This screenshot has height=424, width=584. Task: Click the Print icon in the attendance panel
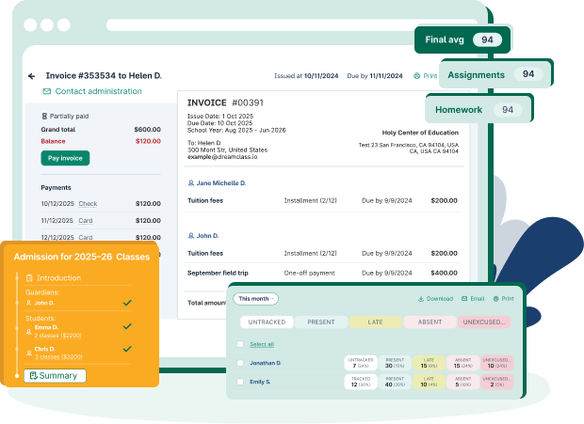[495, 299]
